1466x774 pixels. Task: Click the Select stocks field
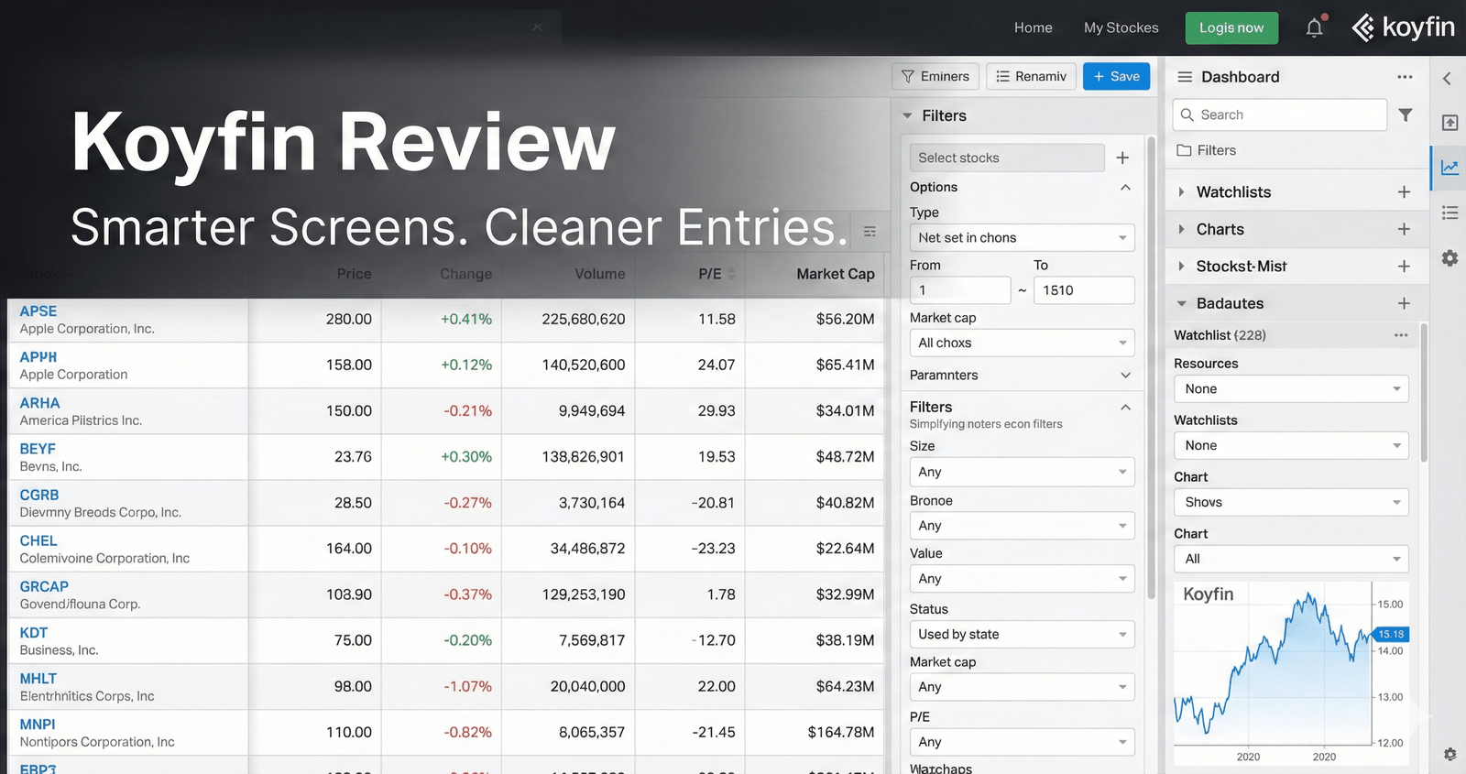(1006, 158)
